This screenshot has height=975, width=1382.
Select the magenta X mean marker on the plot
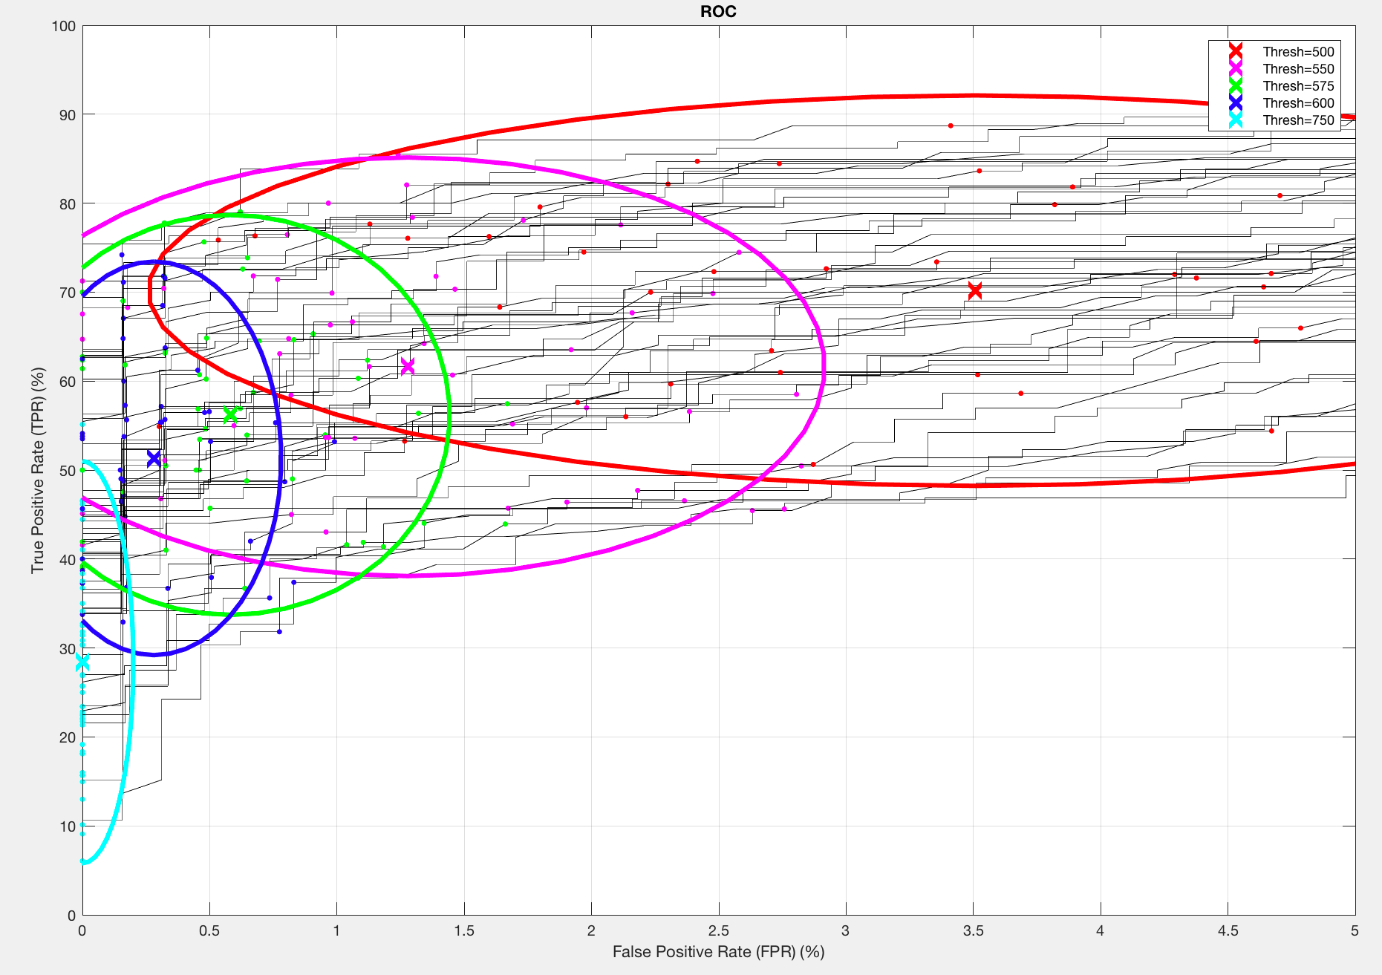(408, 366)
